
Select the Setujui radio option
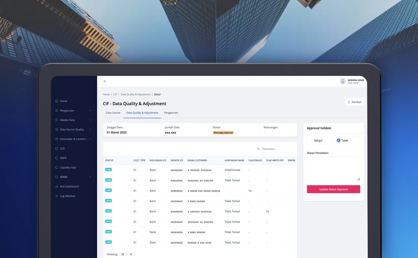[x=311, y=140]
